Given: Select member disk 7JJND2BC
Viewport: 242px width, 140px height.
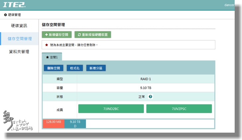Looking at the screenshot, I should coord(111,109).
